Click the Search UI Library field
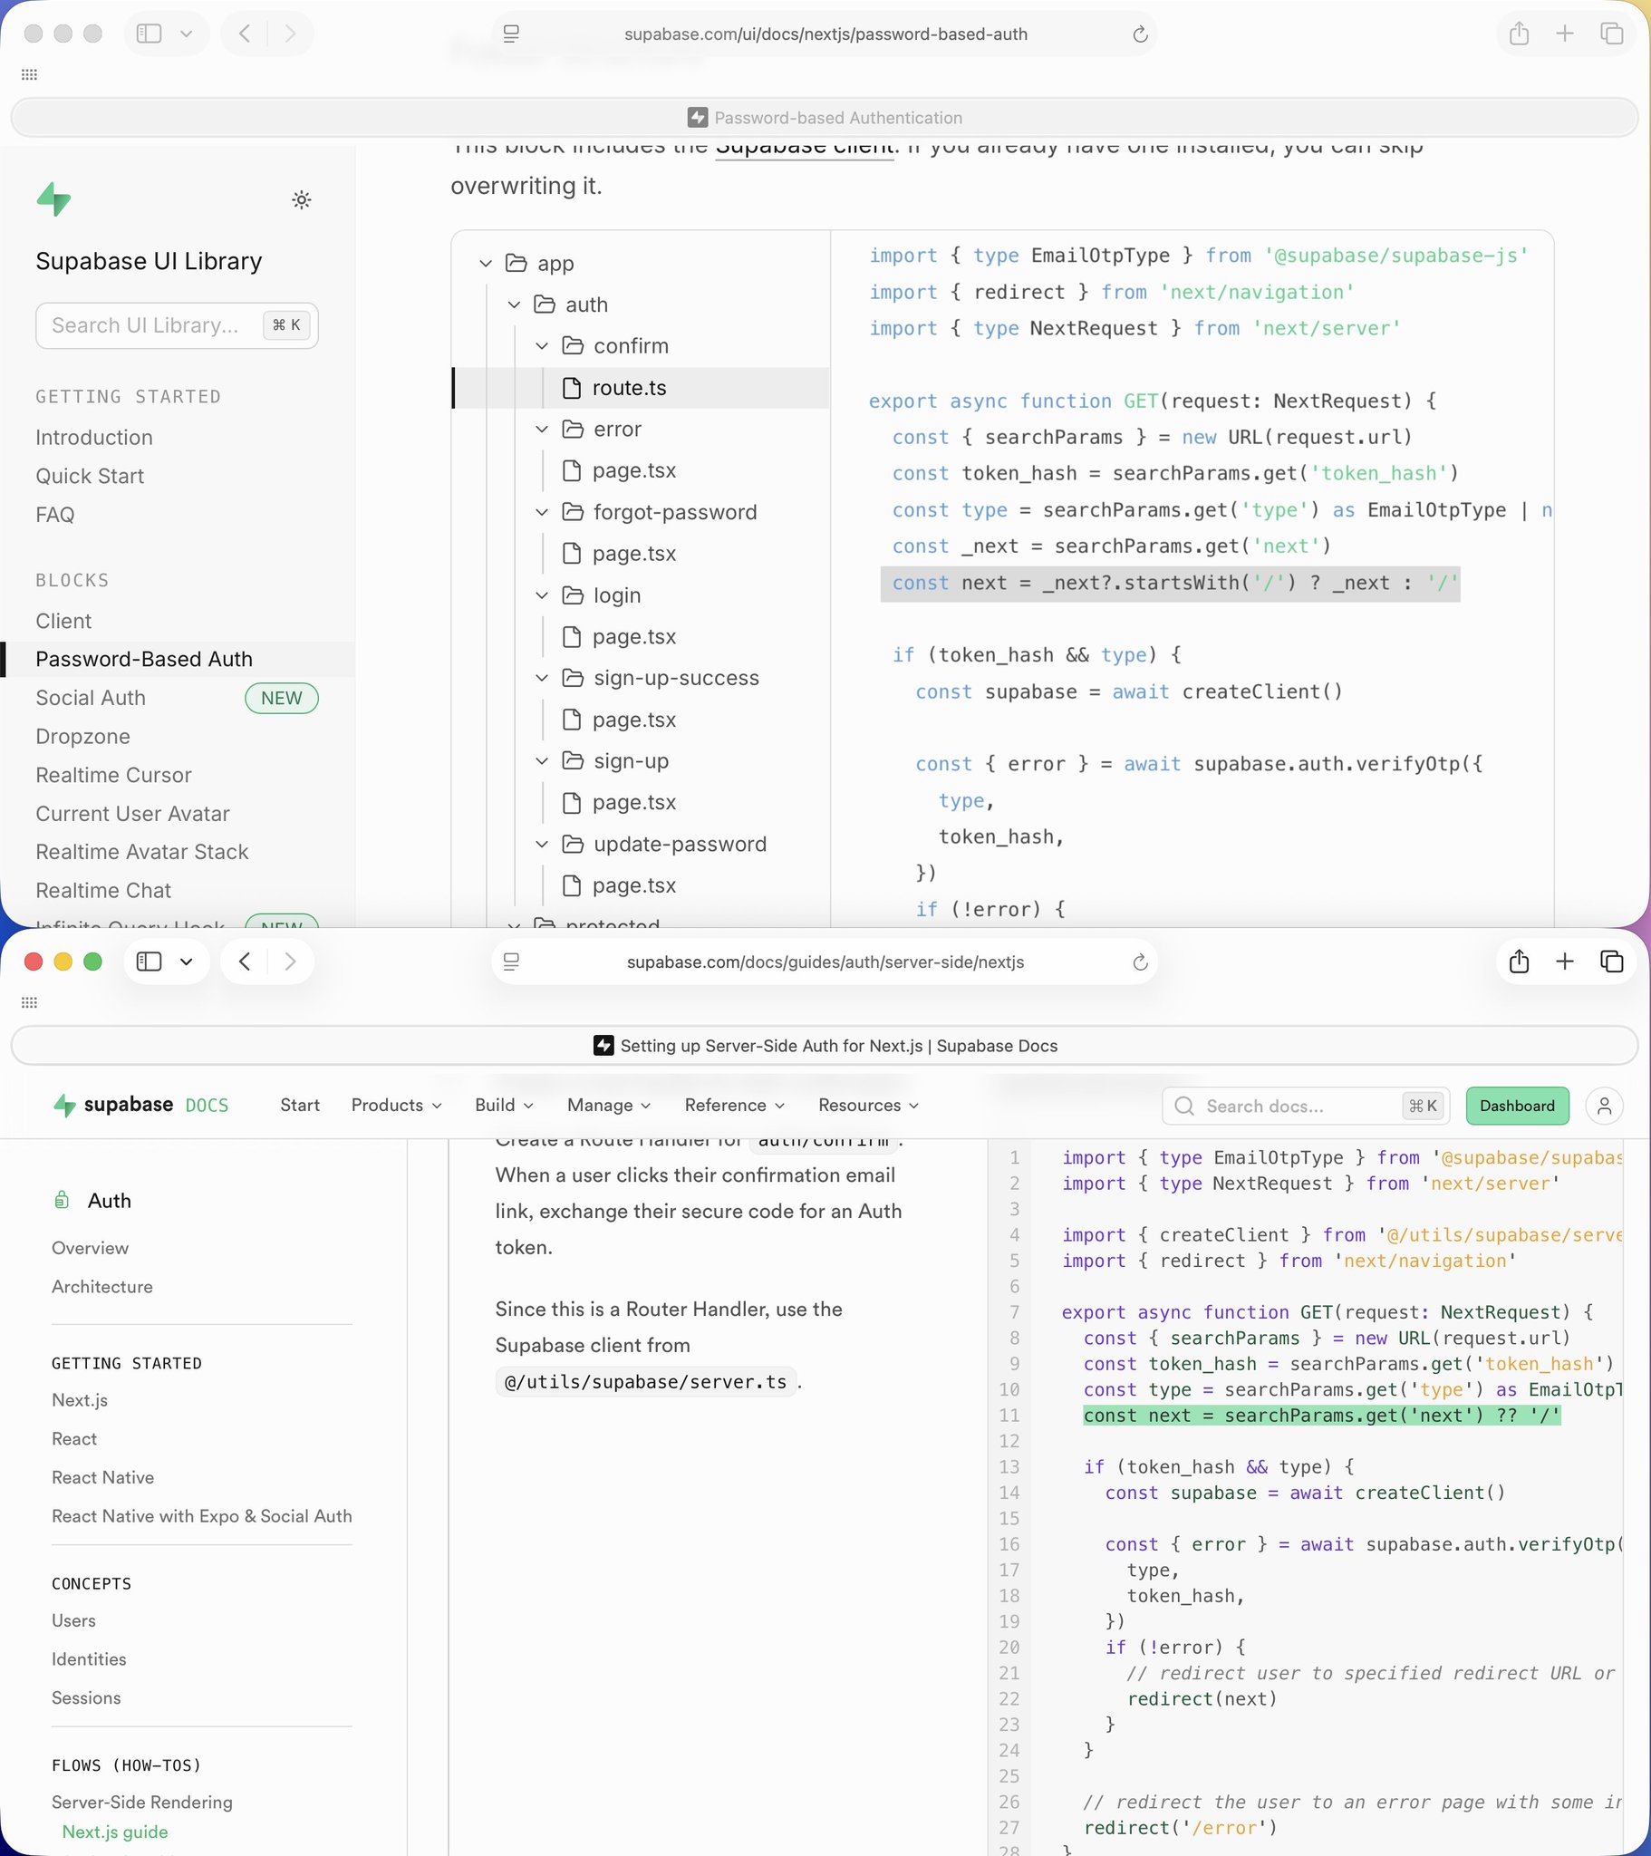 145,325
